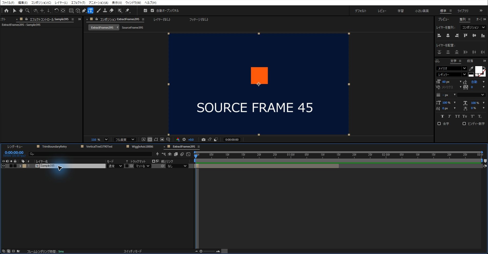Click the SourceFrame395 breadcrumb
The width and height of the screenshot is (488, 254).
[132, 28]
